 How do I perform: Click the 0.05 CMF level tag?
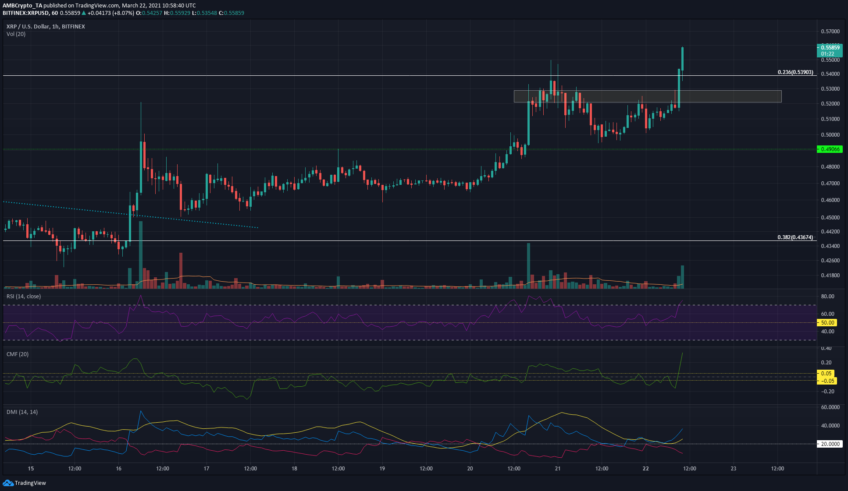tap(826, 374)
